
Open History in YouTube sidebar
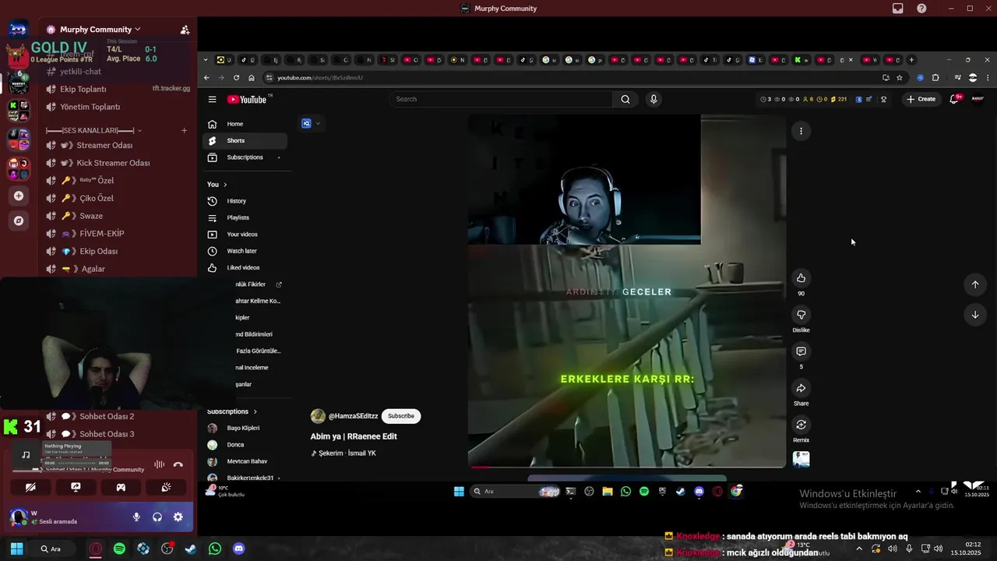point(245,201)
